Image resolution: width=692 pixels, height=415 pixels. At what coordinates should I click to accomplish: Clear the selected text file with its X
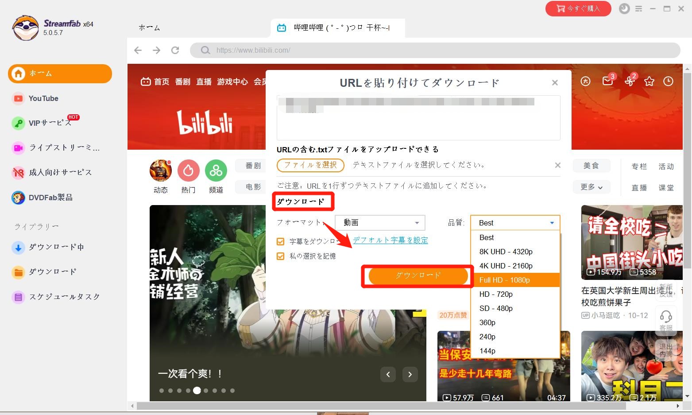558,165
